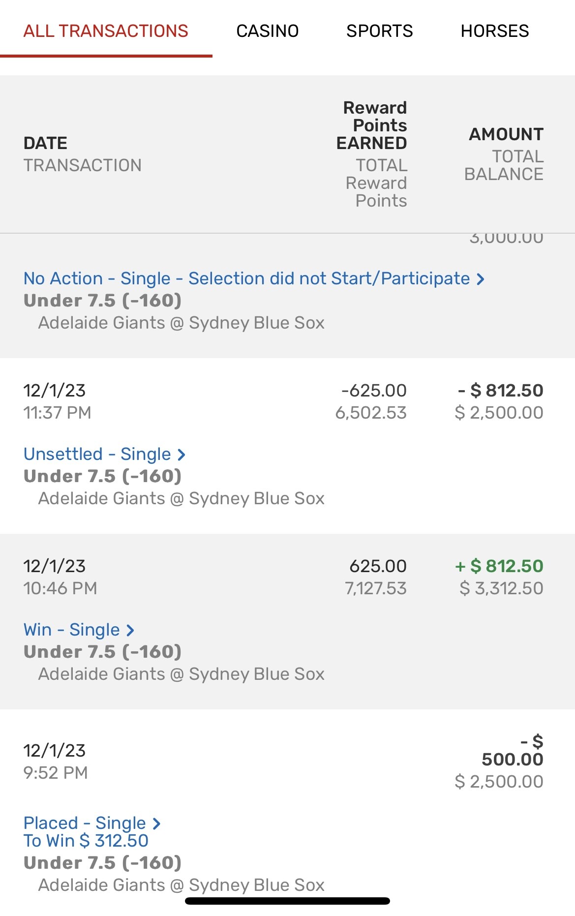575x916 pixels.
Task: Select the AMOUNT column header
Action: [506, 134]
